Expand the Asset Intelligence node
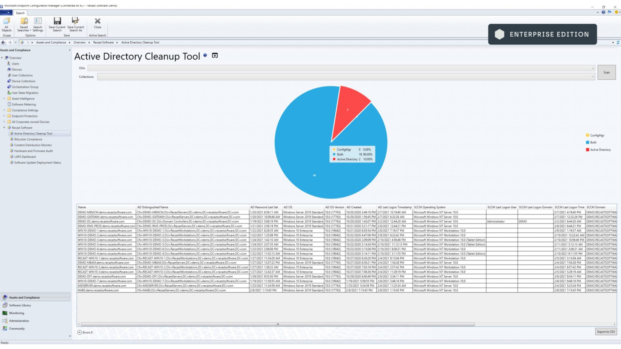621x349 pixels. [4, 98]
